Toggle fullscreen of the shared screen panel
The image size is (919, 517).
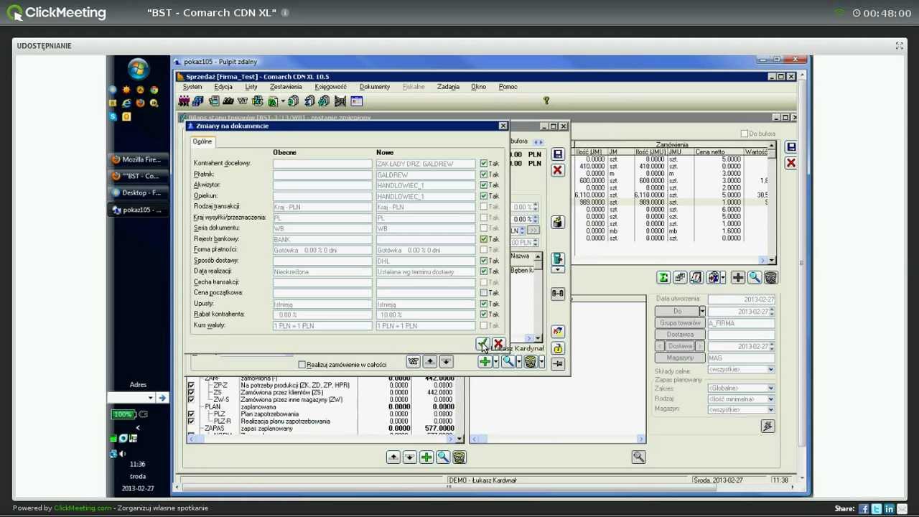(x=899, y=46)
